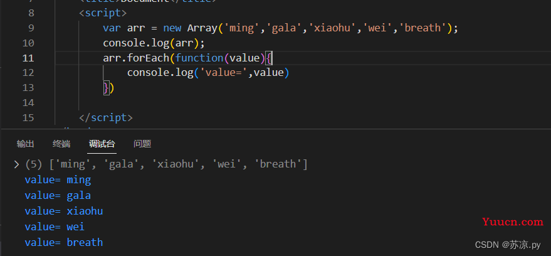
Task: Click console output line 'value= ming'
Action: (58, 180)
